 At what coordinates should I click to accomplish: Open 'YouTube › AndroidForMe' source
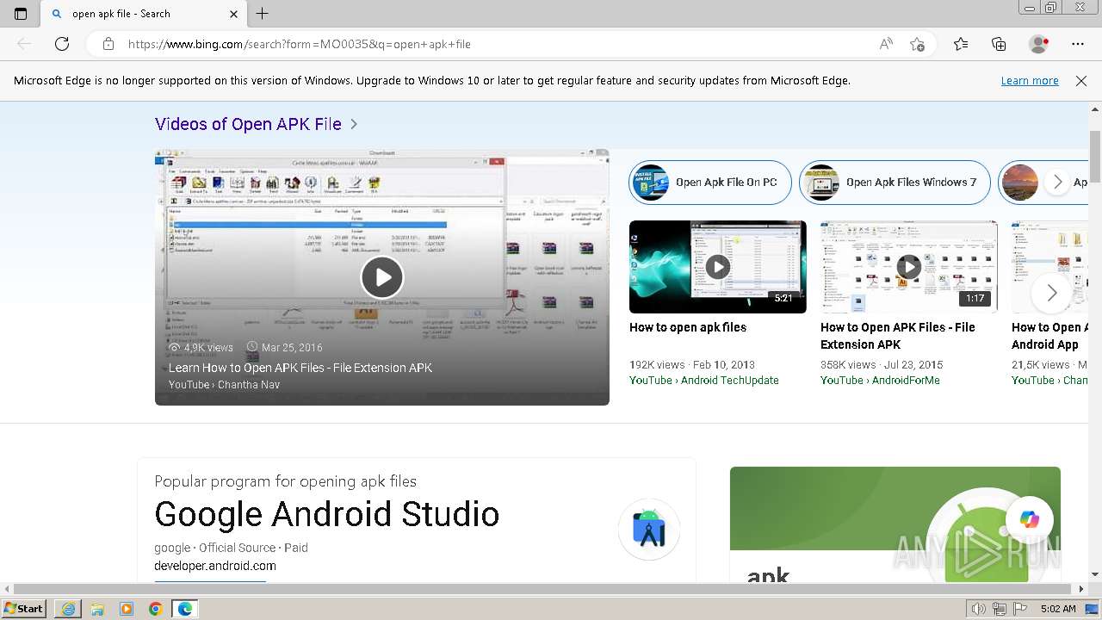tap(880, 380)
